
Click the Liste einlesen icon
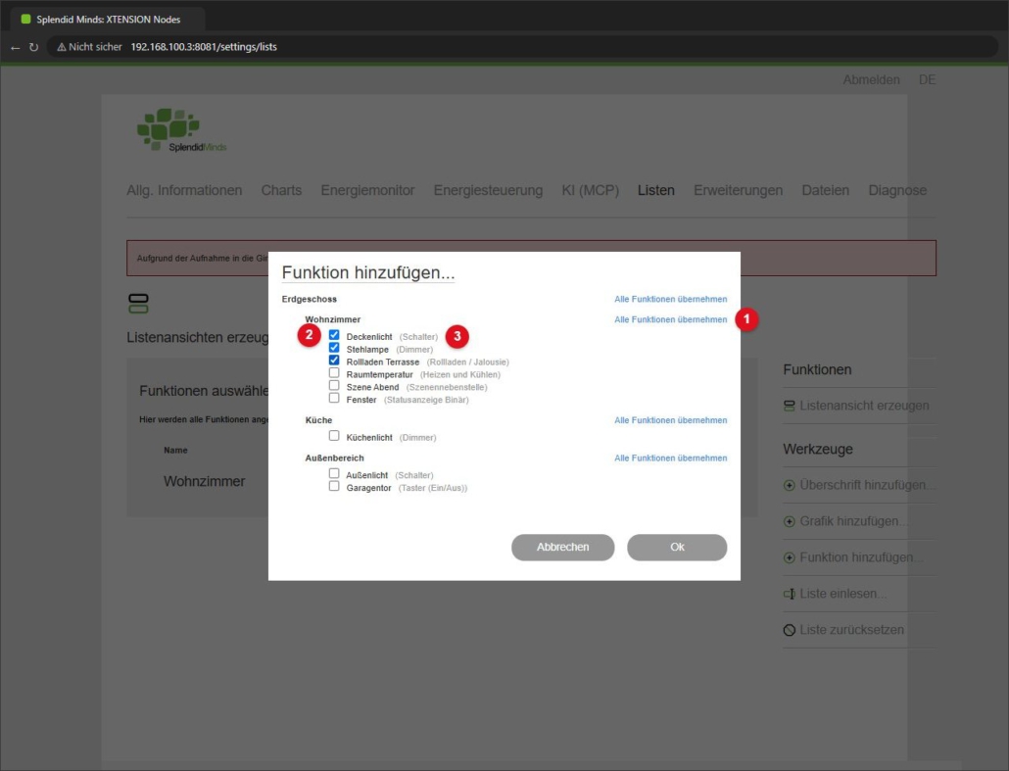[789, 594]
